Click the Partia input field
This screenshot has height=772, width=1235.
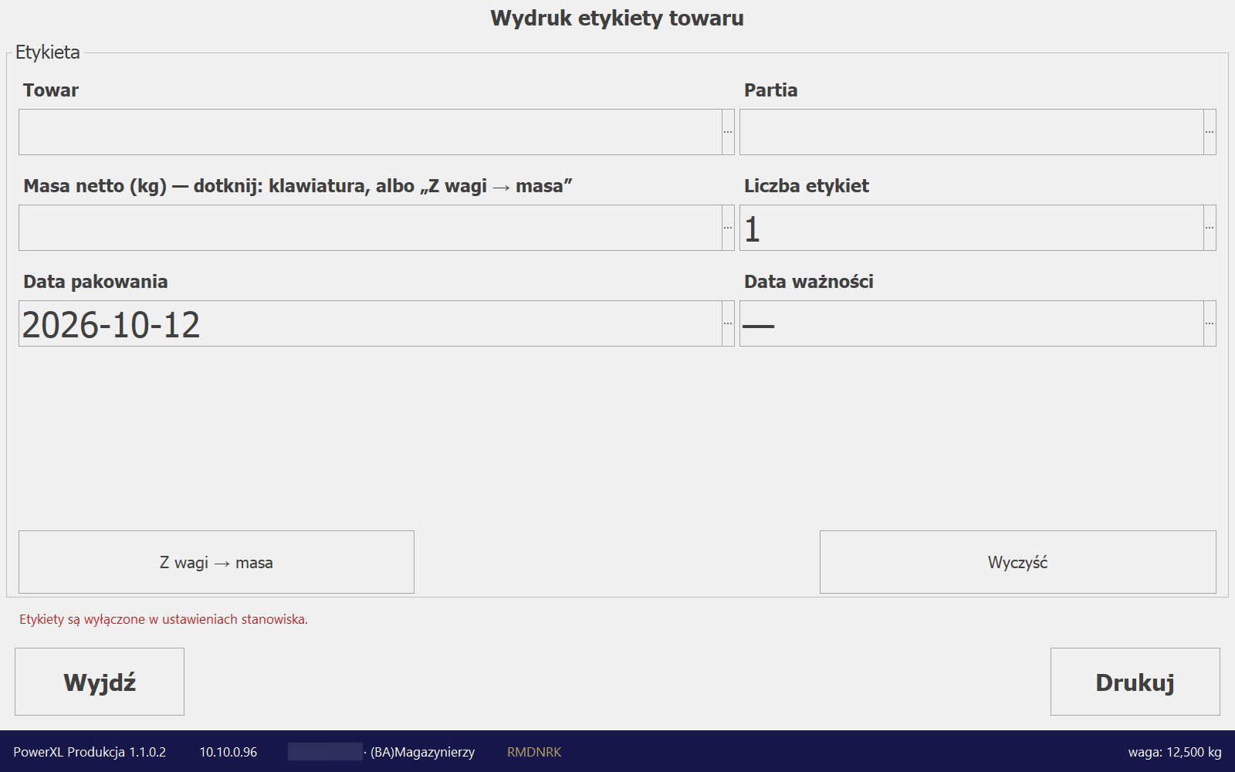coord(972,132)
